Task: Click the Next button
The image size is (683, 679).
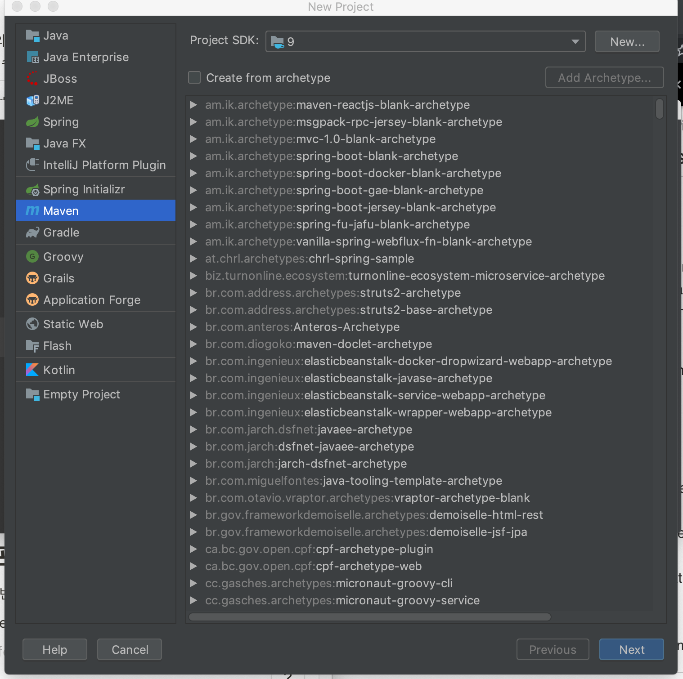Action: [x=632, y=649]
